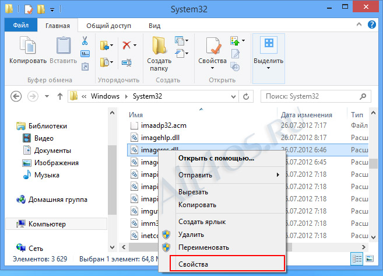Click the Open icon with green arrow
This screenshot has width=383, height=276.
point(235,41)
